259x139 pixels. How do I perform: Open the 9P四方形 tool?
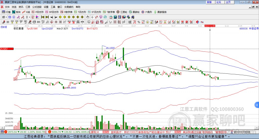52,12
